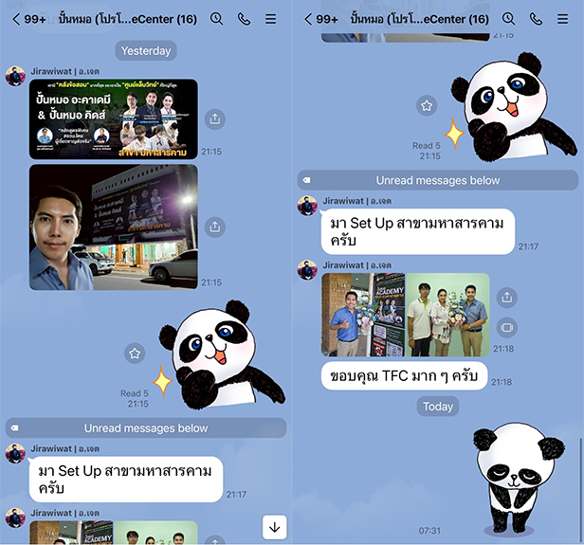Jump to latest with the down-arrow button
The image size is (584, 545).
coord(272,526)
